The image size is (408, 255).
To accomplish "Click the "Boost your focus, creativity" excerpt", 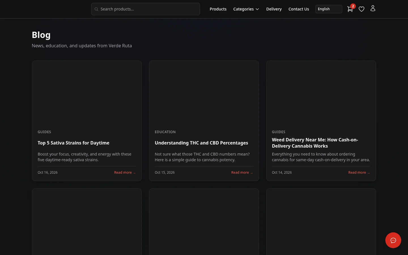I will [84, 157].
